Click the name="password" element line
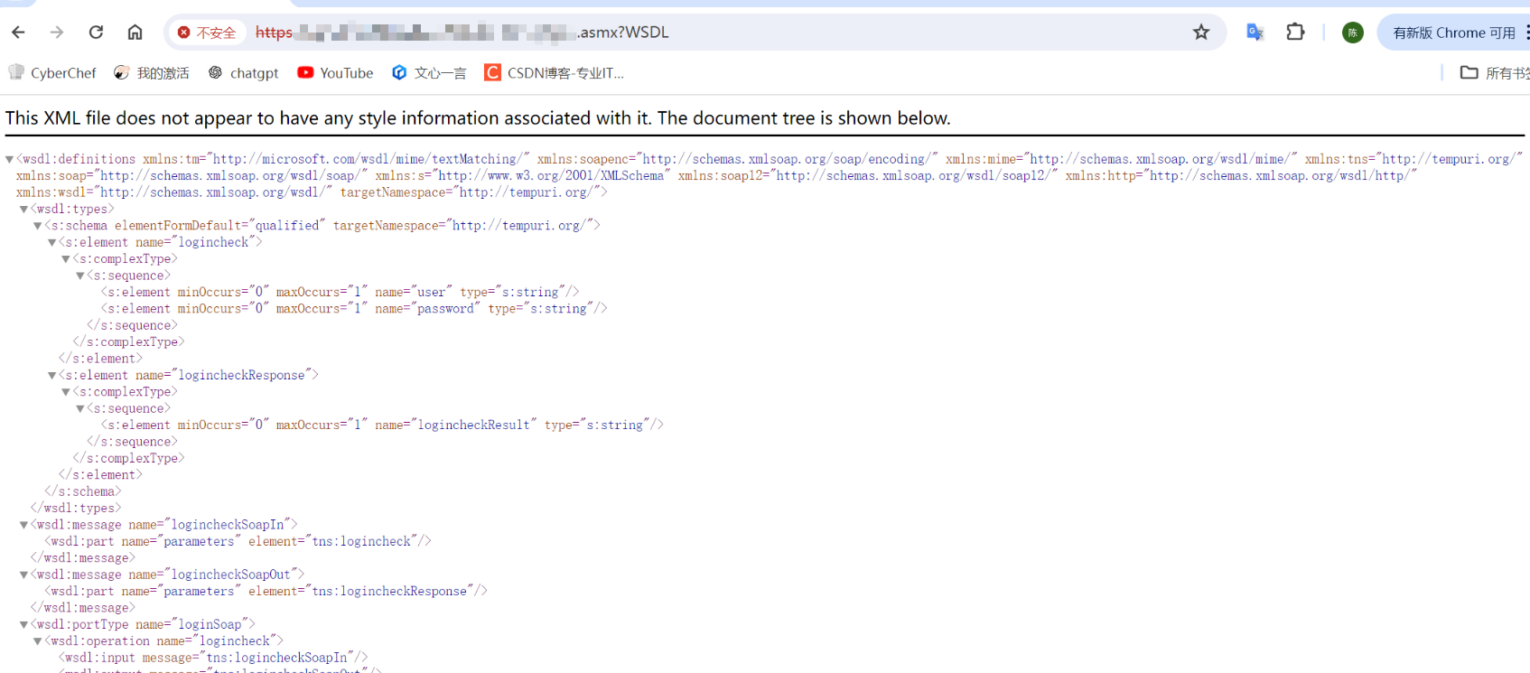The width and height of the screenshot is (1530, 673). (354, 309)
